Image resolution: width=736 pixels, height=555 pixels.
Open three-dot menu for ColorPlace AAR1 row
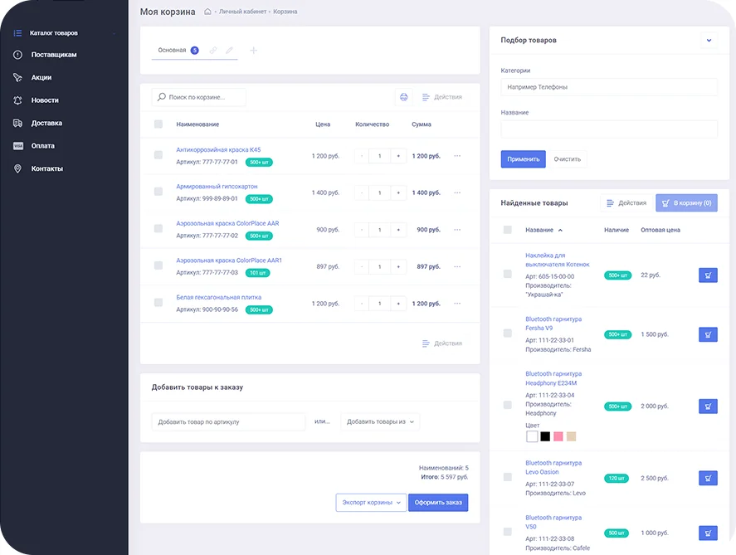457,266
